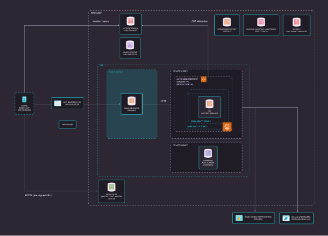Click the HTTPS pre-signed URL label
This screenshot has height=236, width=328.
click(38, 194)
